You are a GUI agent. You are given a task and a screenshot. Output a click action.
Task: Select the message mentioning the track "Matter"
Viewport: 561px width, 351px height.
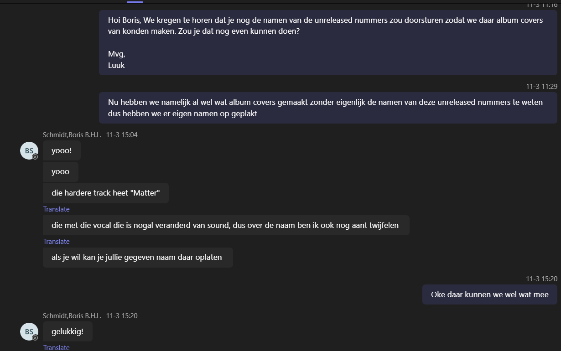[x=105, y=193]
